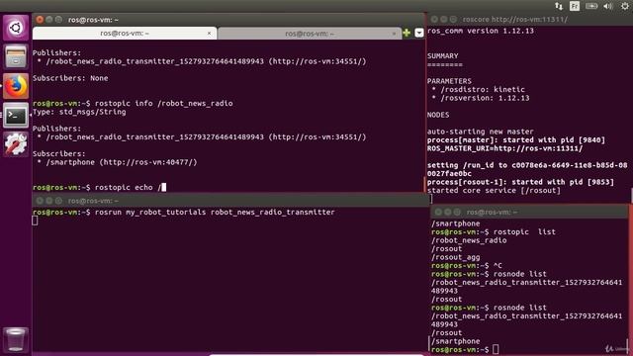Screen dimensions: 633x356
Task: Maximize the main tabbed terminal window
Action: click(x=58, y=20)
